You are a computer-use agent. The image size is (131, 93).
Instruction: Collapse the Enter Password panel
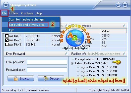(66, 53)
